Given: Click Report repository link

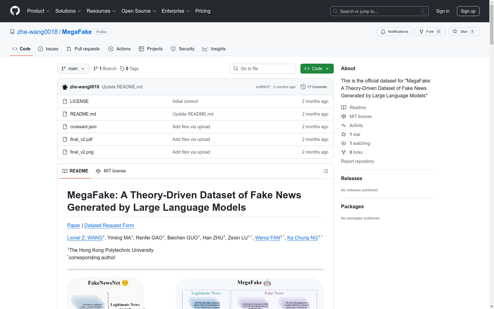Looking at the screenshot, I should click(358, 161).
